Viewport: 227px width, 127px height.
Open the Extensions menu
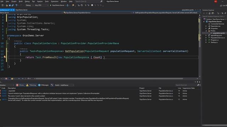click(55, 1)
